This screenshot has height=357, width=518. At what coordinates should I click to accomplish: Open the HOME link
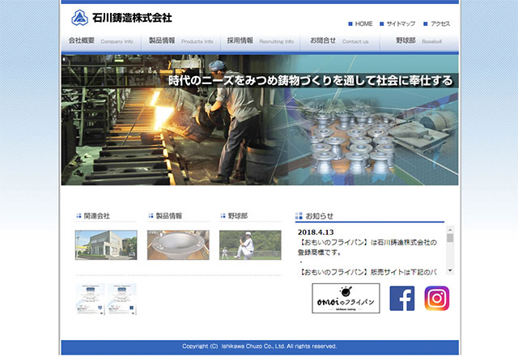point(360,23)
